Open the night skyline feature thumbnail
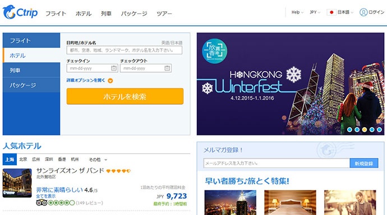The height and width of the screenshot is (215, 387). pyautogui.click(x=231, y=203)
